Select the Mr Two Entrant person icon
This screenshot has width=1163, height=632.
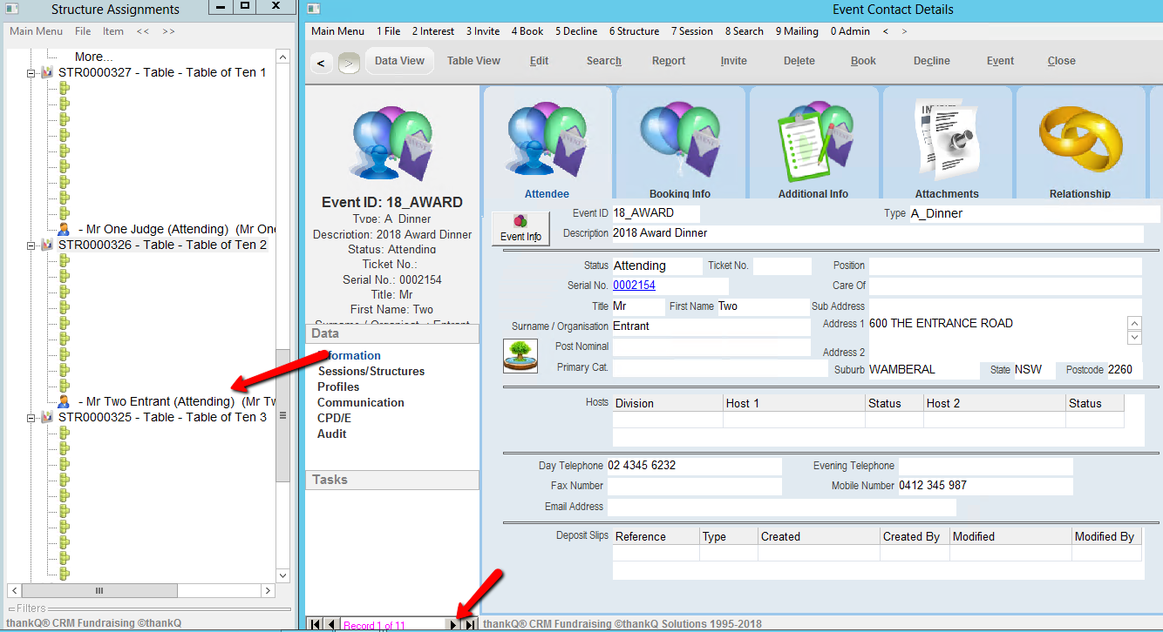[64, 402]
